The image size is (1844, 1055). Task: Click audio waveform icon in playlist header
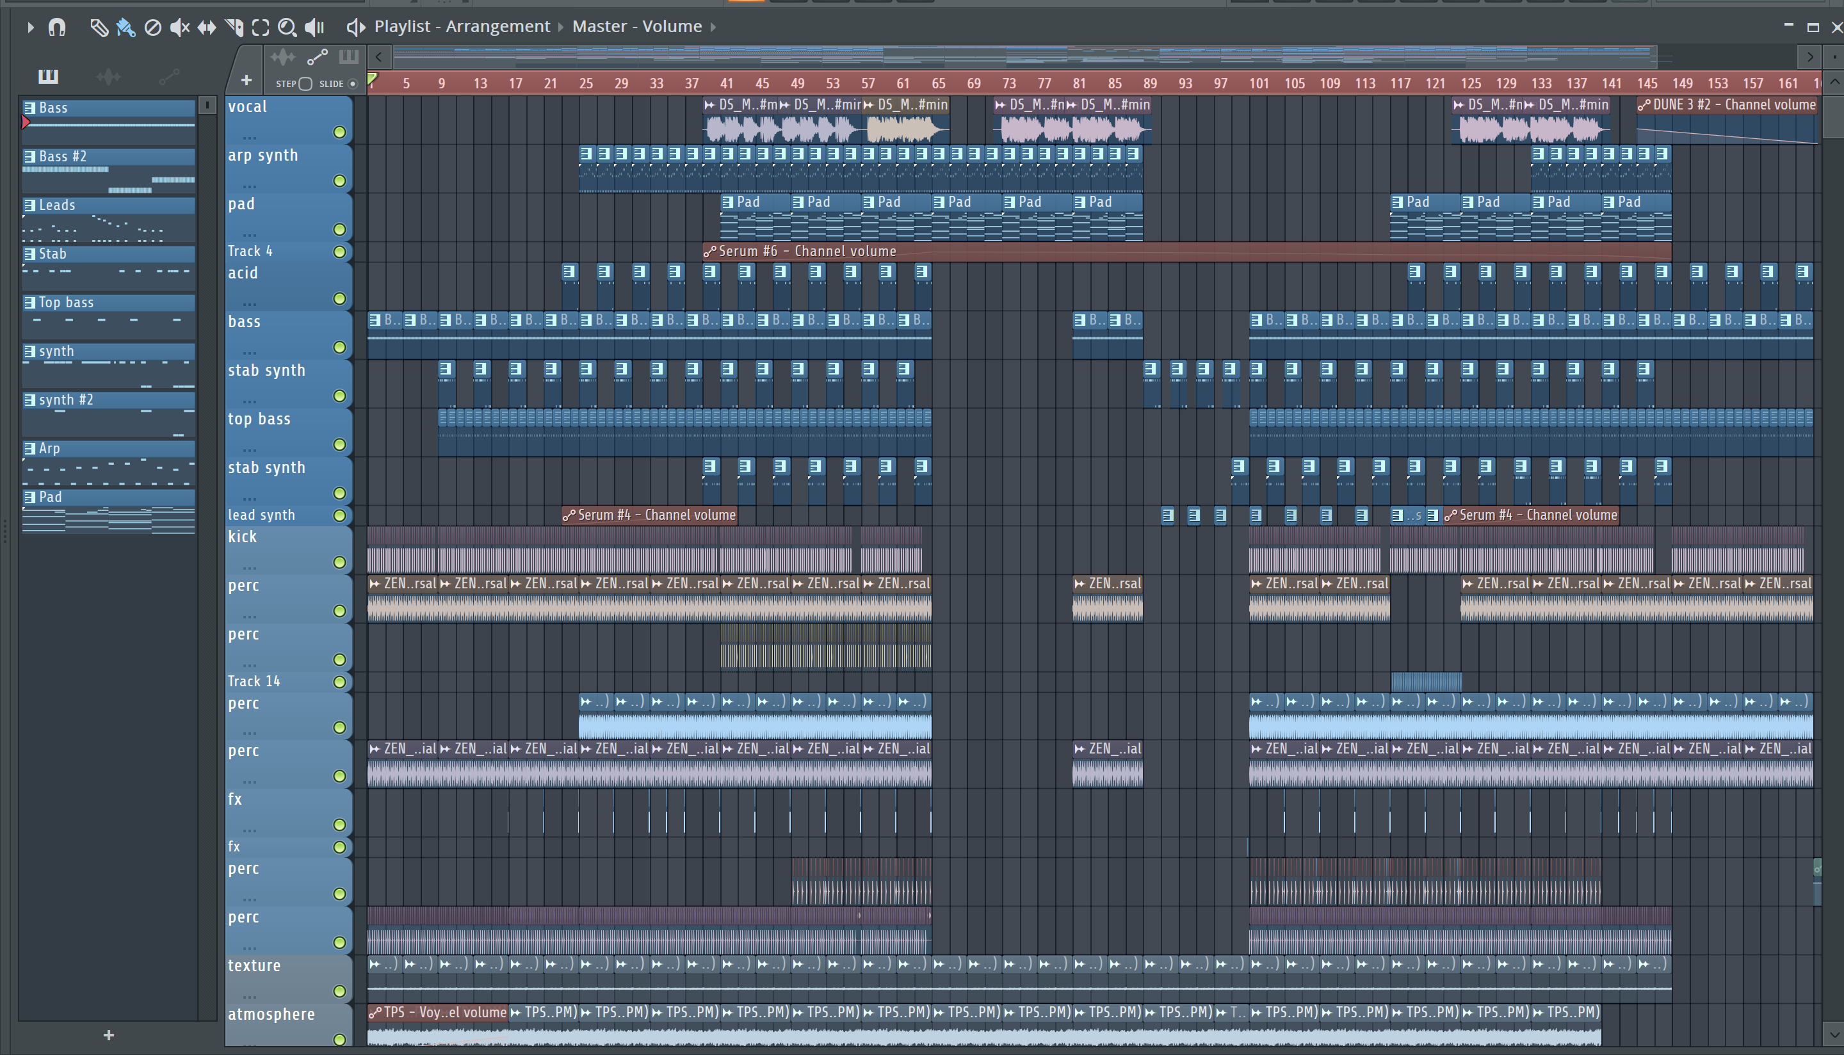click(282, 57)
